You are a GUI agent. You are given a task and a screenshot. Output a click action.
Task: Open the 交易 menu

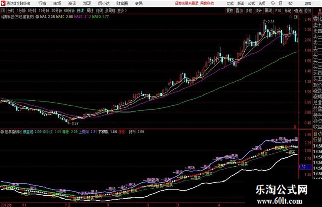click(x=139, y=3)
